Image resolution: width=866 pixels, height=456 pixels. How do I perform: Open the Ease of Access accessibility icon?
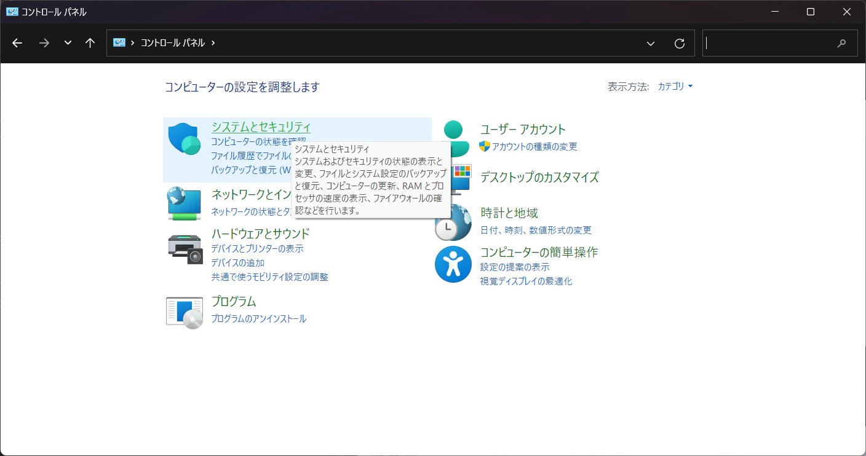point(453,264)
